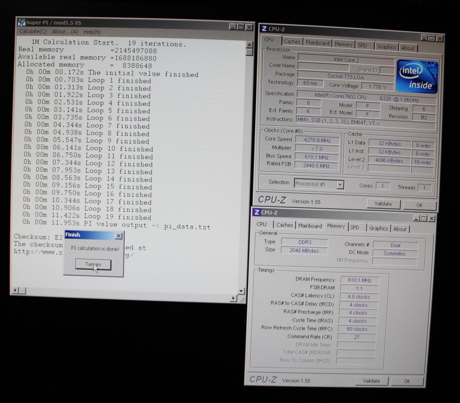Switch to Mainboard tab in upper CPU-Z

point(317,43)
